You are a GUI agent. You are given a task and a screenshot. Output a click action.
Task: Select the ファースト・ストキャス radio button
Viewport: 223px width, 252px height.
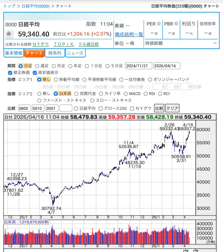click(39, 101)
